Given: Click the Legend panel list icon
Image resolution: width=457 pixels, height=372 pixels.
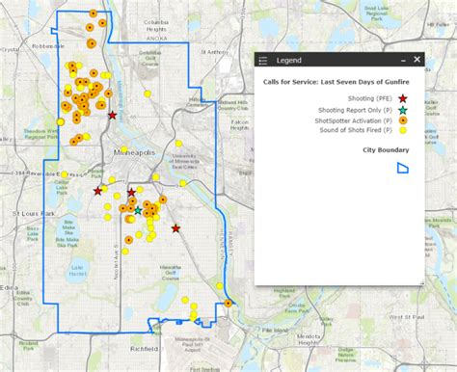Looking at the screenshot, I should tap(263, 61).
